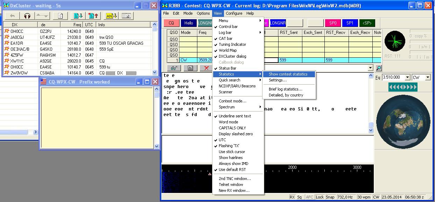Click the teal tuning arrows control

point(402,87)
